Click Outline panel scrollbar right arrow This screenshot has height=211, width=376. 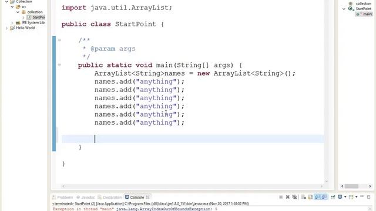pos(370,186)
